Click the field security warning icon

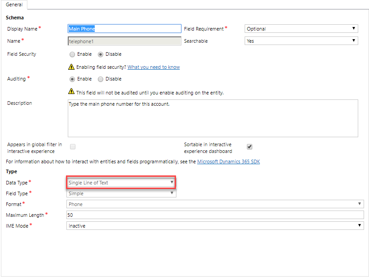point(71,67)
